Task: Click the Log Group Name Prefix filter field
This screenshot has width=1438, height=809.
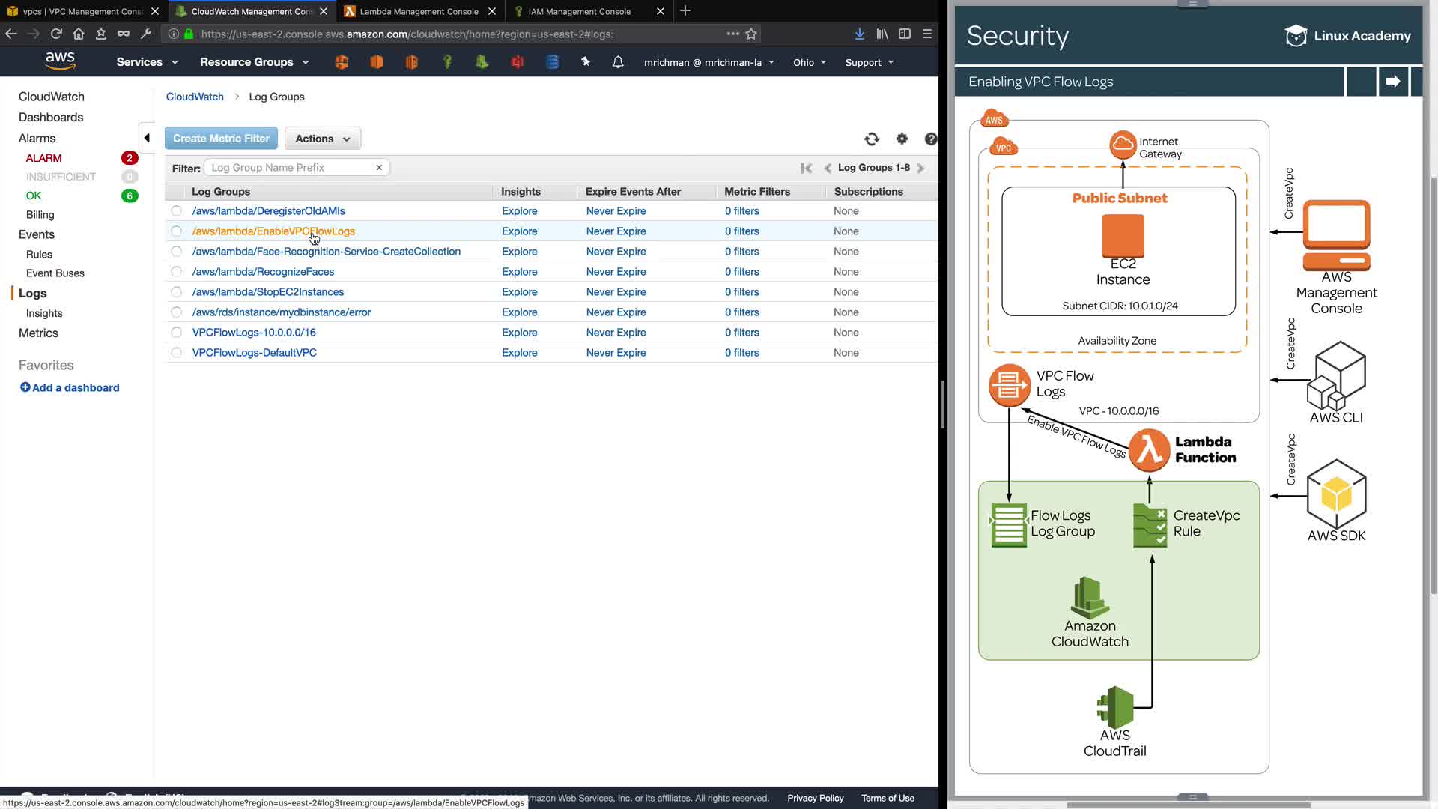Action: (x=291, y=168)
